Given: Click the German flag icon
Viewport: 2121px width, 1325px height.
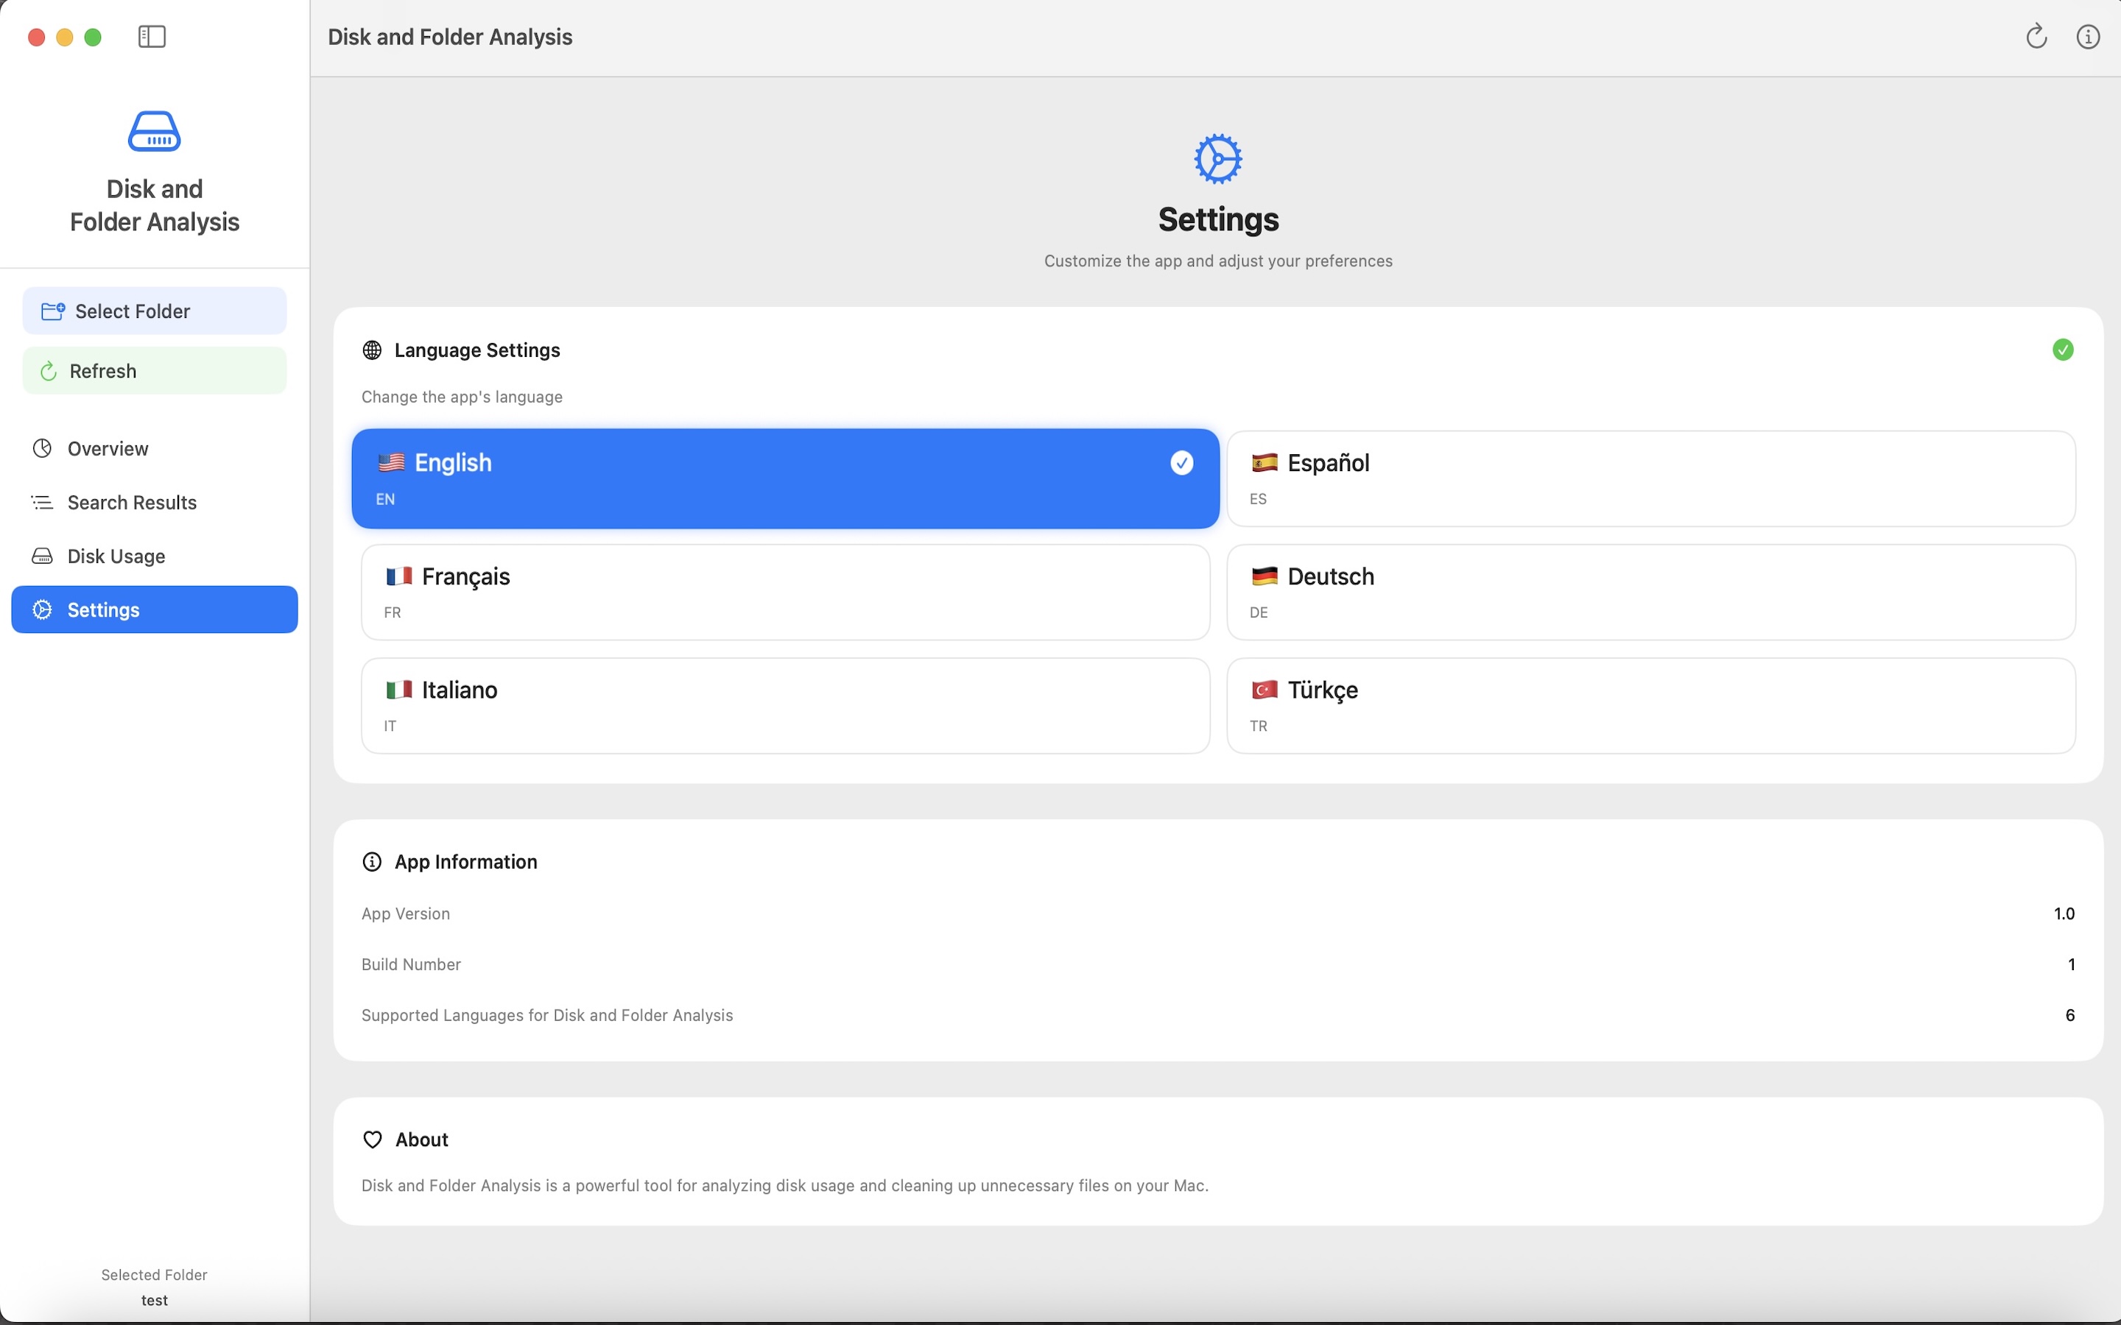Looking at the screenshot, I should click(x=1264, y=576).
